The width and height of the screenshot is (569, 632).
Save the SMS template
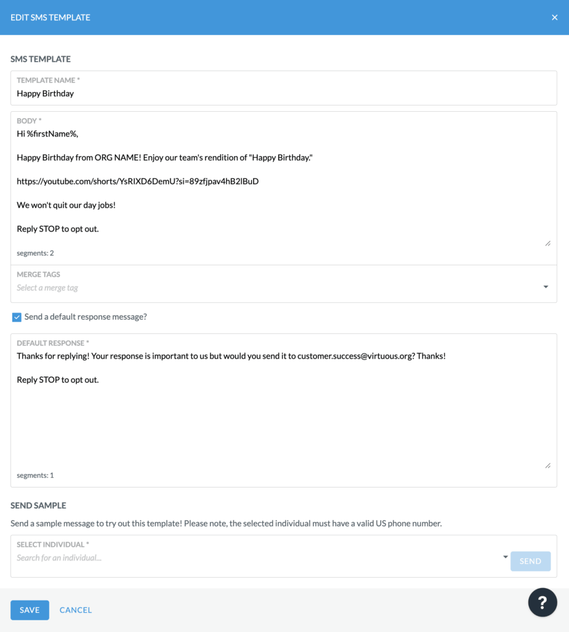[x=30, y=610]
